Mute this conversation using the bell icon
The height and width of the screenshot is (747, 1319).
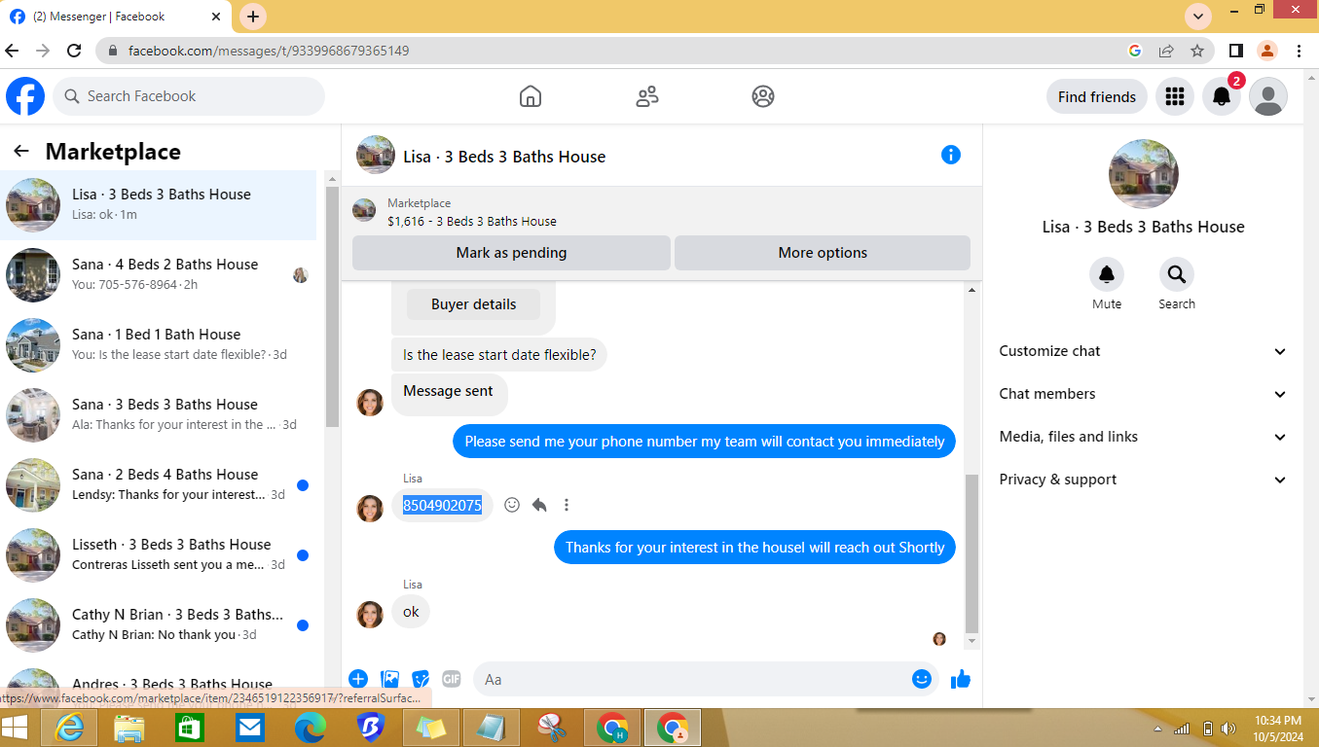1107,275
